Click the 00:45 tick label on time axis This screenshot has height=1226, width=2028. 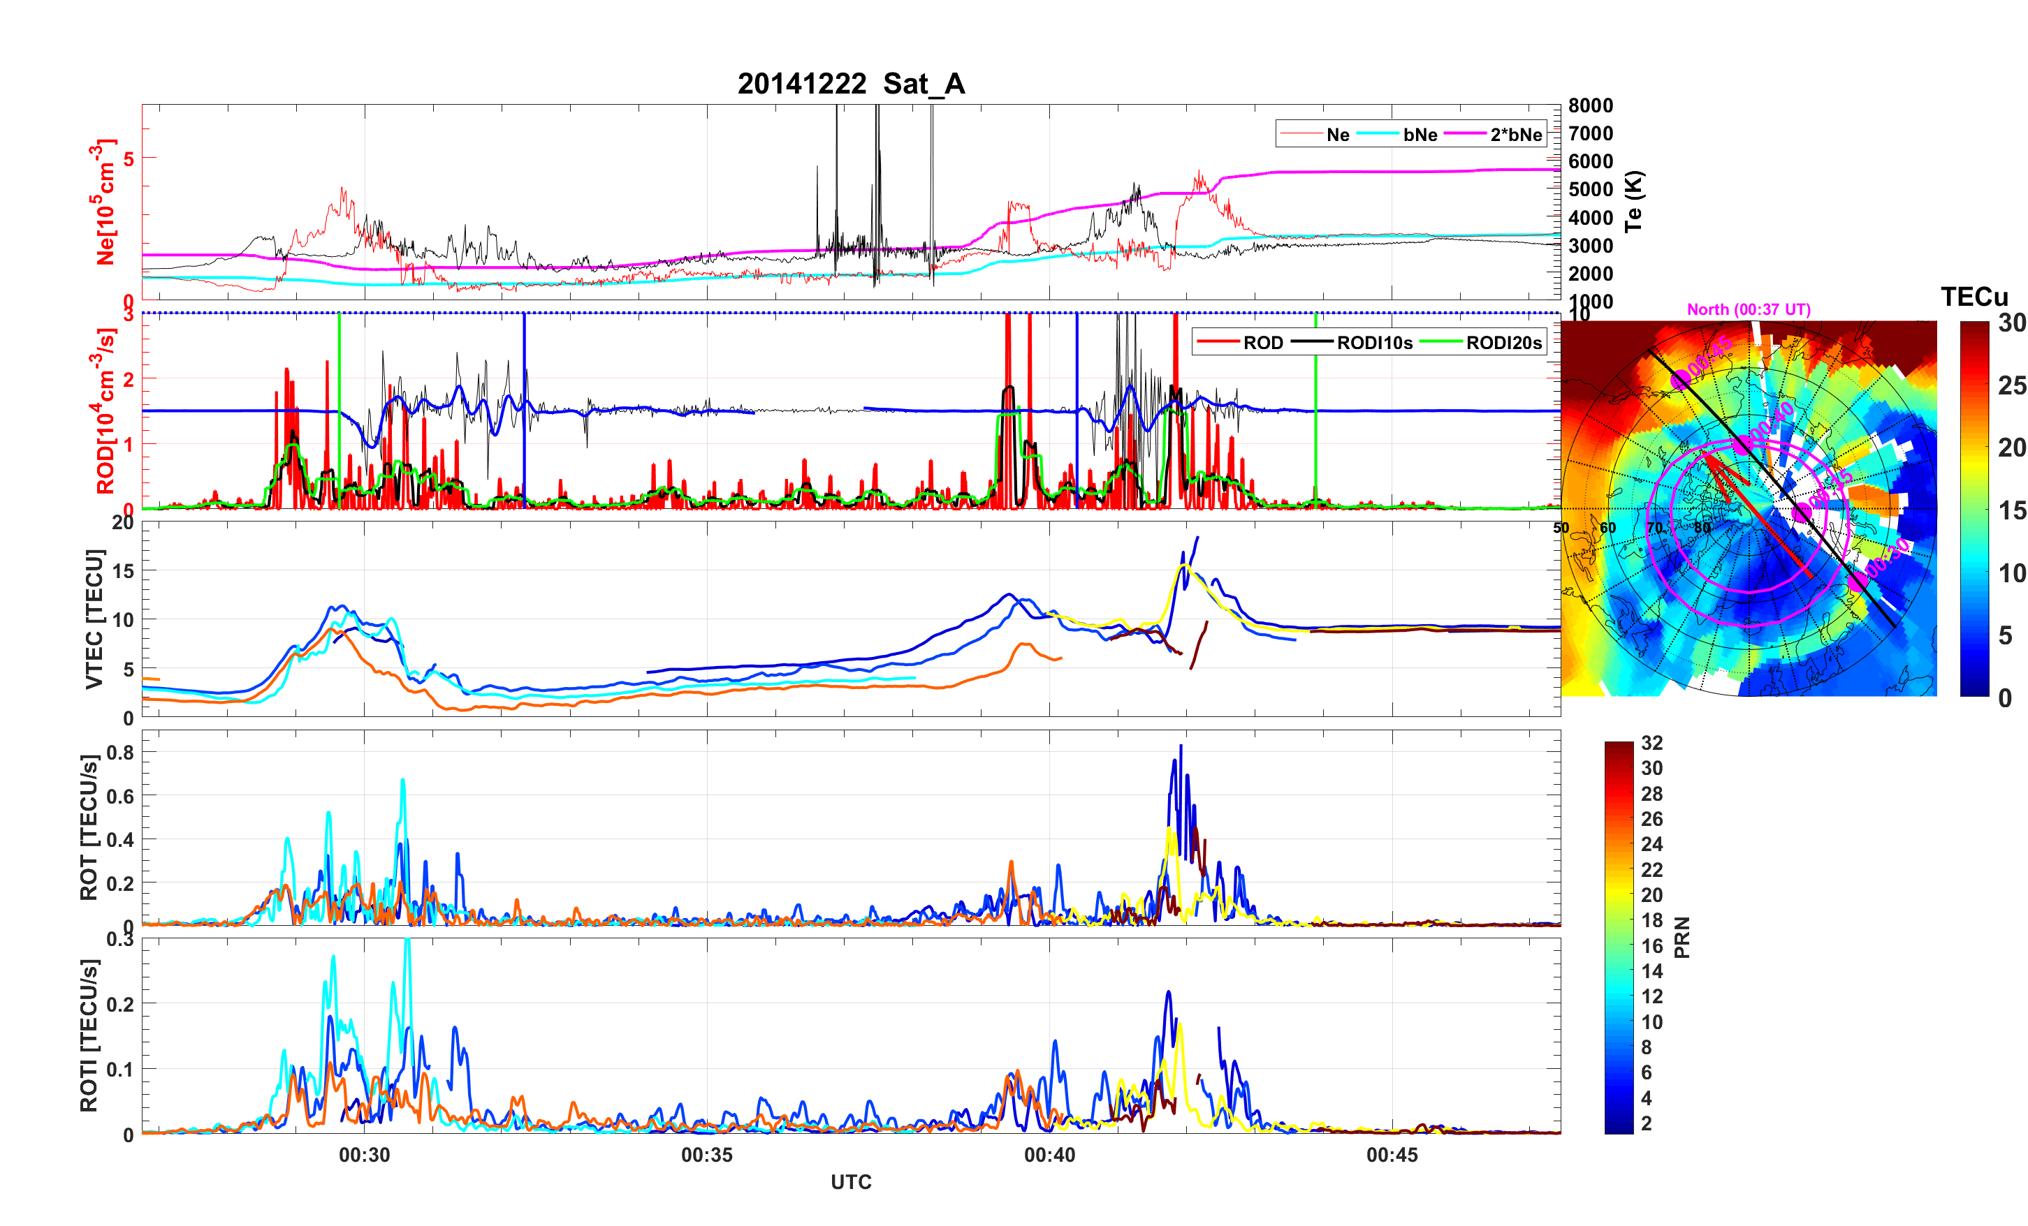click(1392, 1154)
